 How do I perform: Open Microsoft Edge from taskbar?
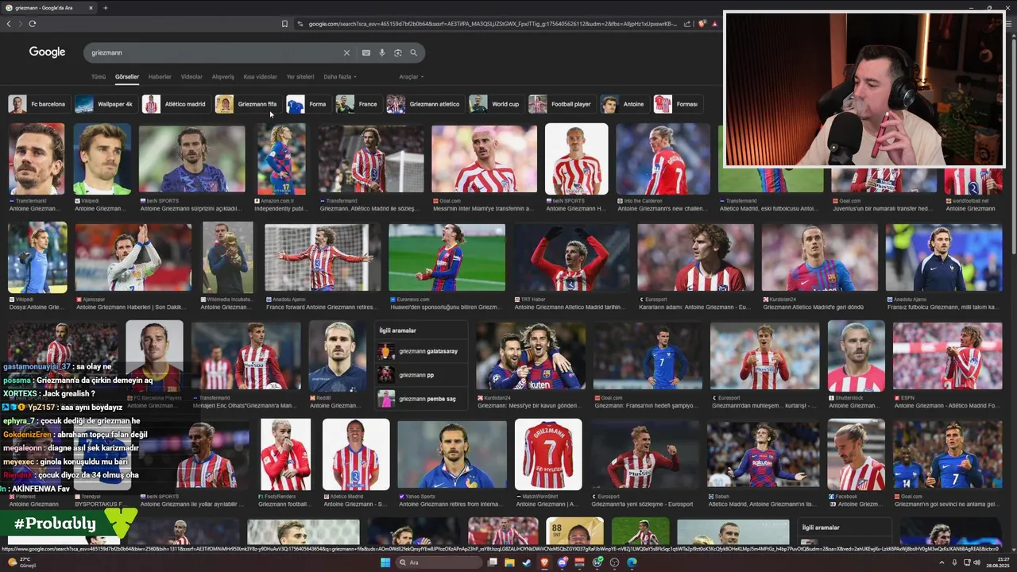(x=632, y=562)
